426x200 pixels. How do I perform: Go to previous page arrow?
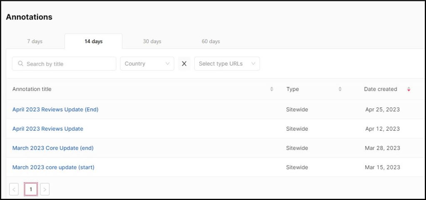[x=14, y=190]
